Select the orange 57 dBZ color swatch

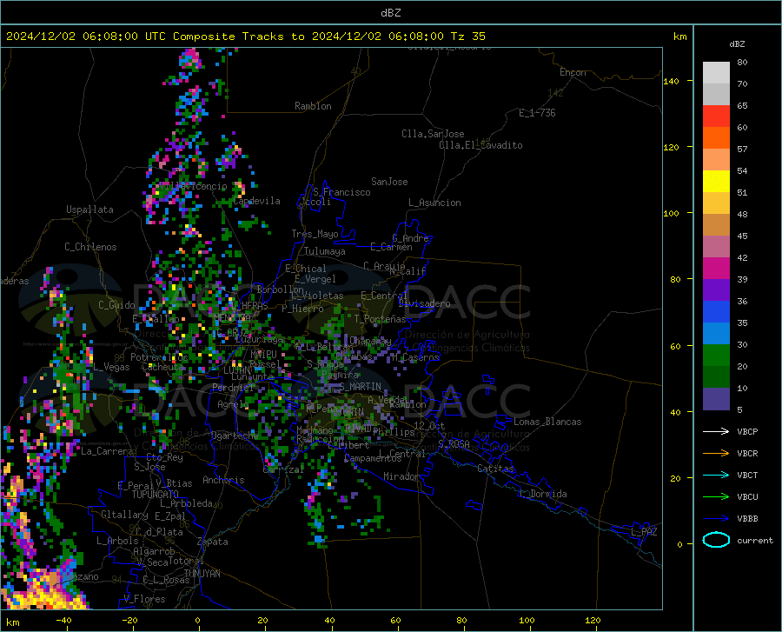click(x=716, y=138)
